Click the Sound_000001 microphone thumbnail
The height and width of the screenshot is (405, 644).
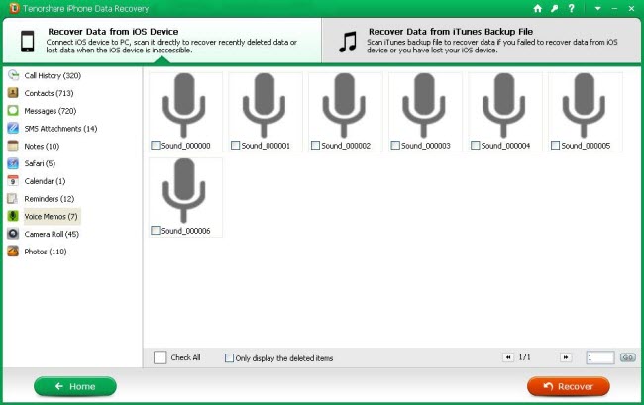[265, 105]
